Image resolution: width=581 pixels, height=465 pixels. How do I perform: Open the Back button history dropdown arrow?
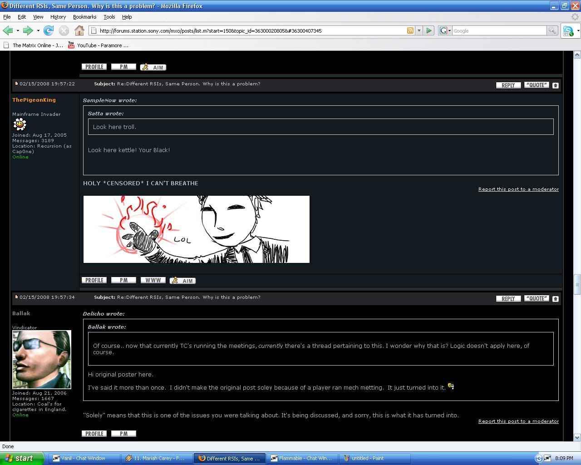18,30
